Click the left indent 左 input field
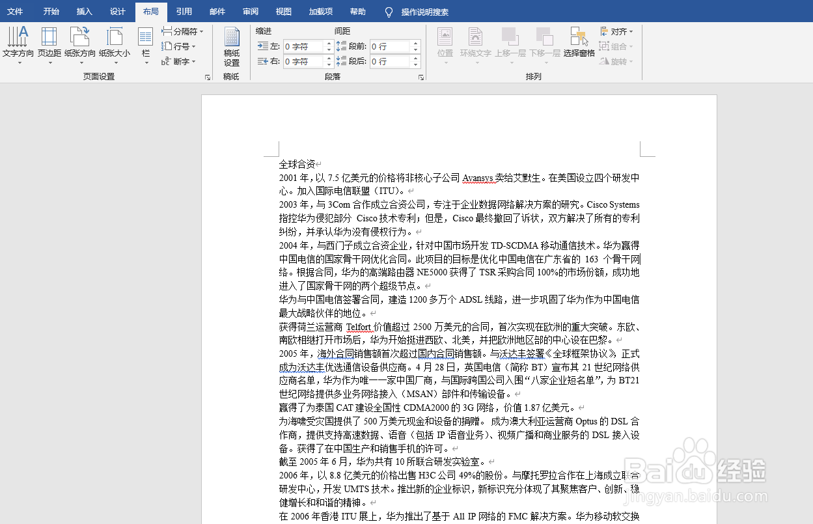Image resolution: width=813 pixels, height=524 pixels. click(303, 46)
